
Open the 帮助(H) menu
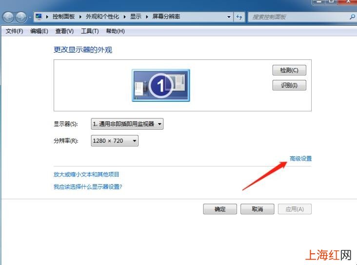click(115, 31)
